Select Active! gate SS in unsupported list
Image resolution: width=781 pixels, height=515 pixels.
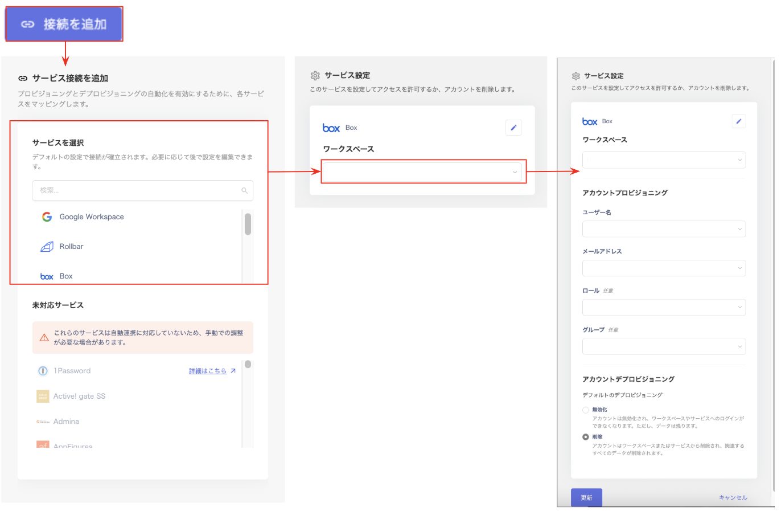80,397
